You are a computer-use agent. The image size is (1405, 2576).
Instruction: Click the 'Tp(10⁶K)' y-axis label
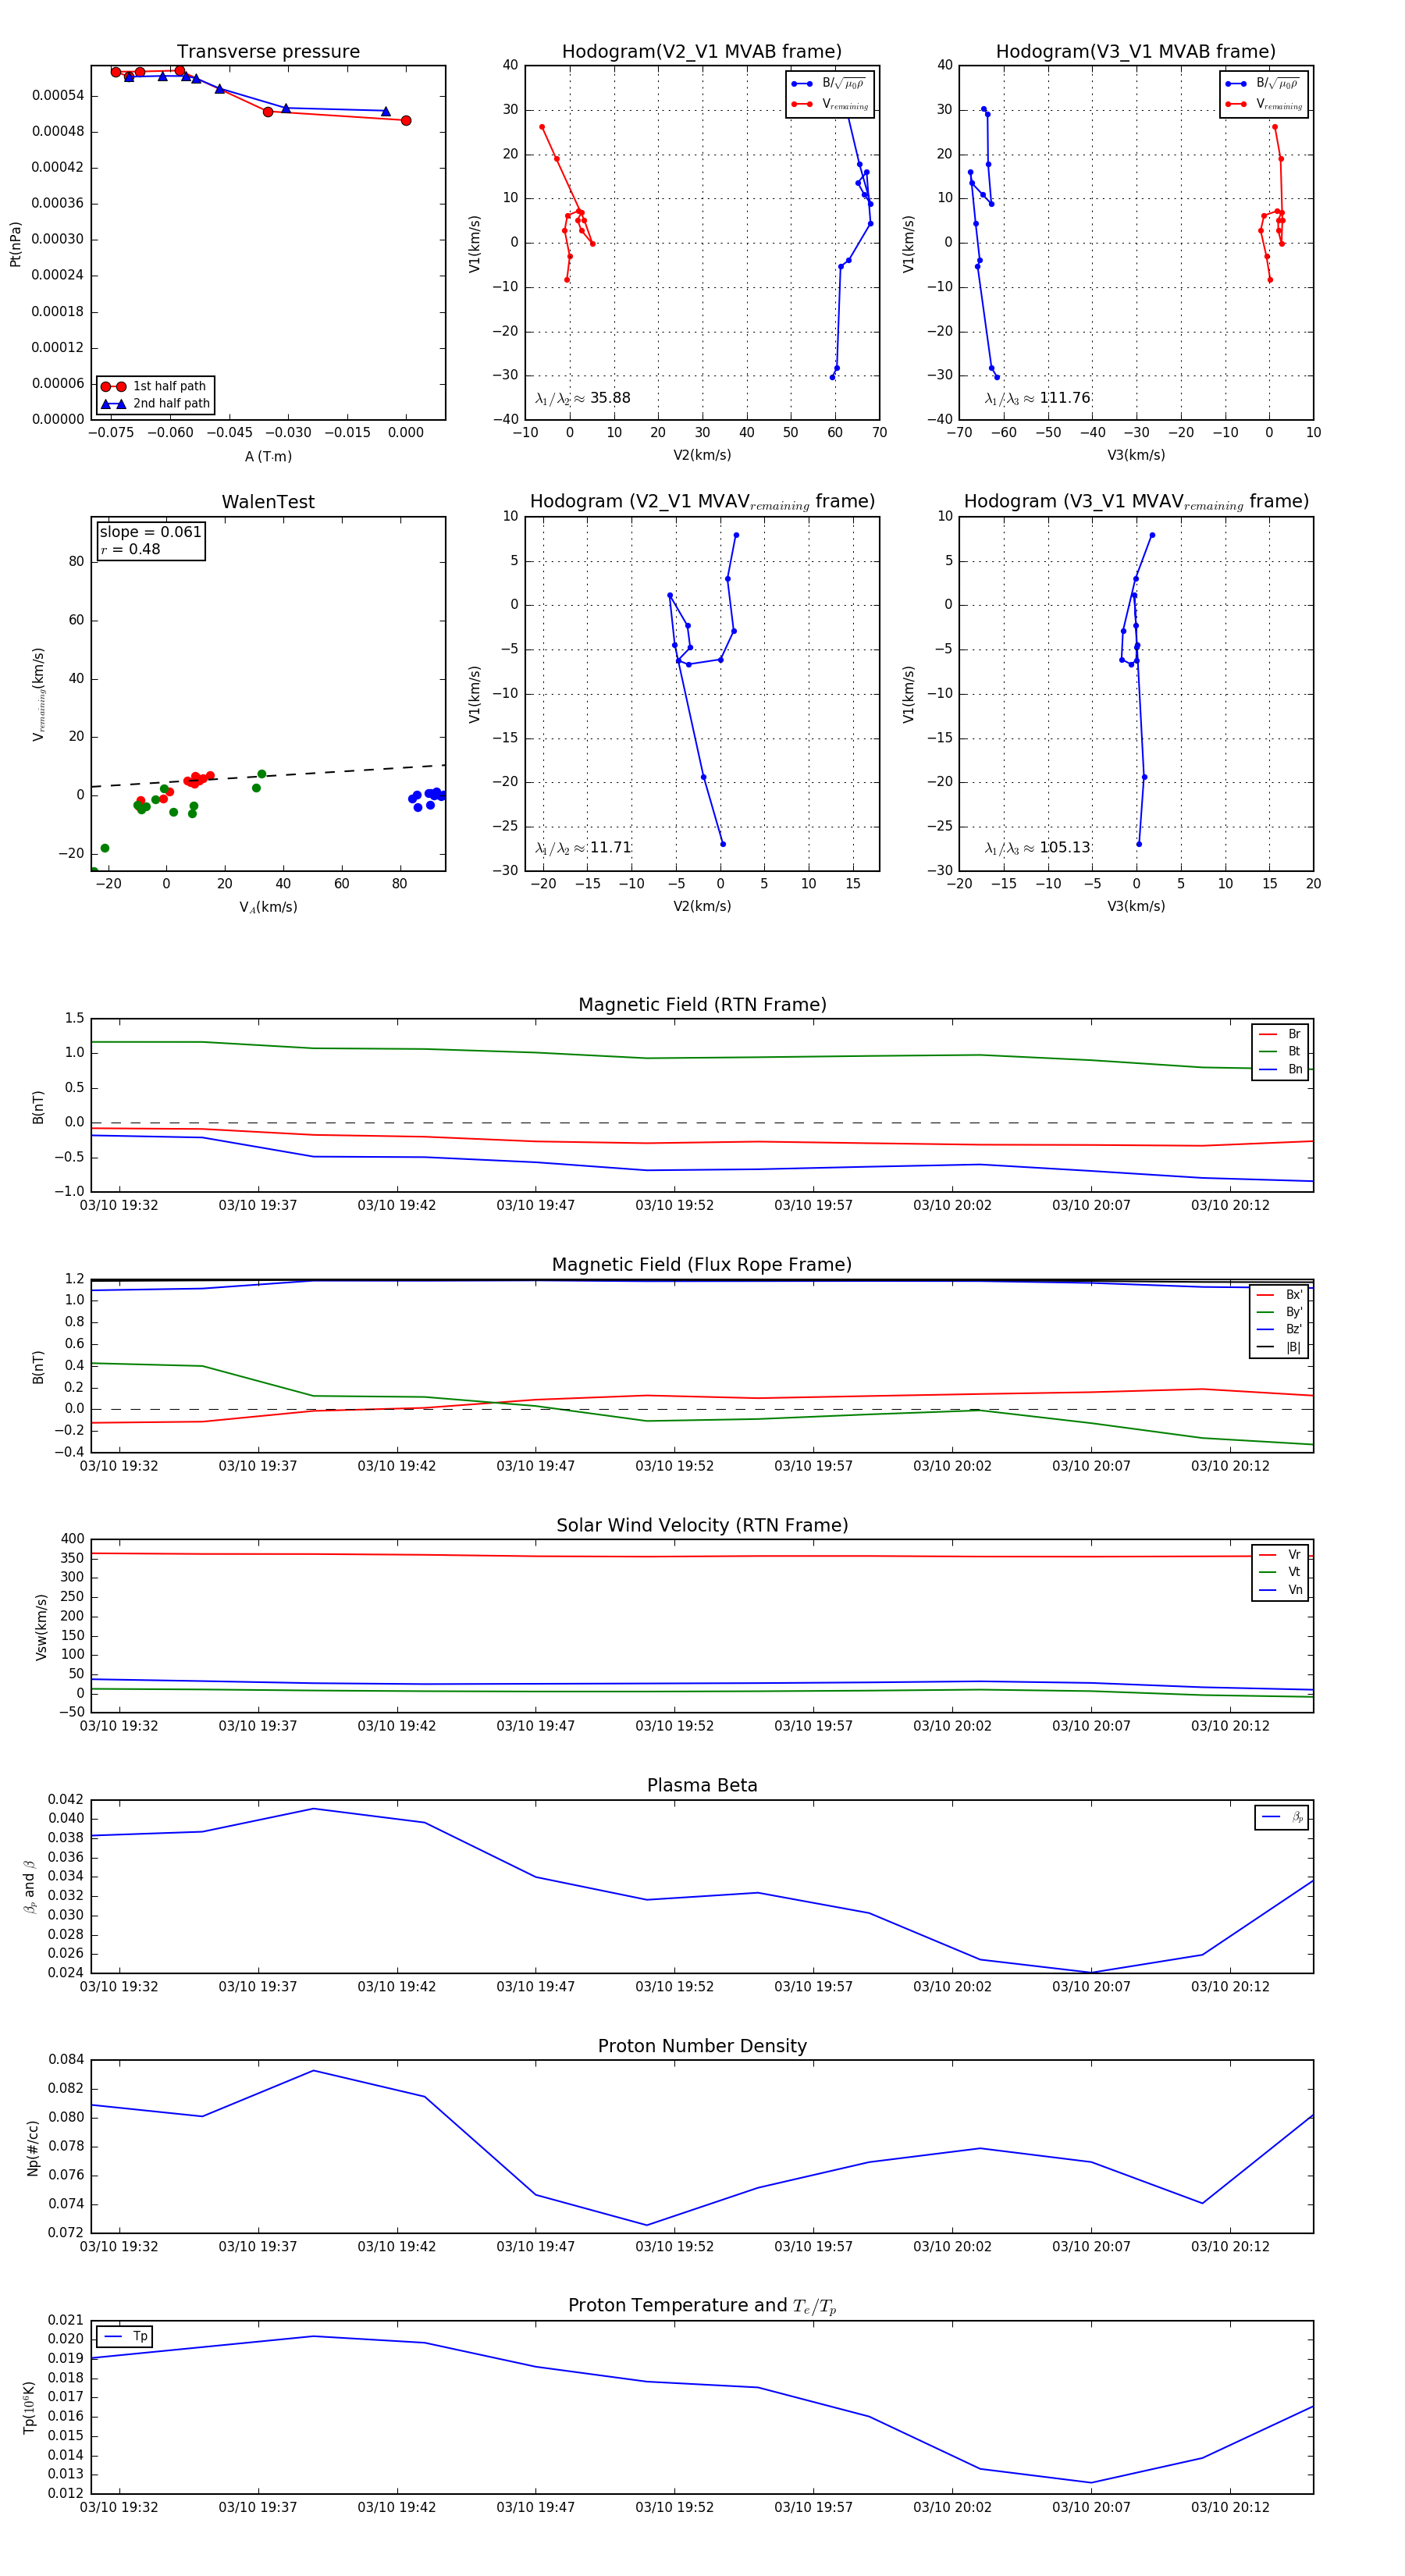[x=29, y=2408]
